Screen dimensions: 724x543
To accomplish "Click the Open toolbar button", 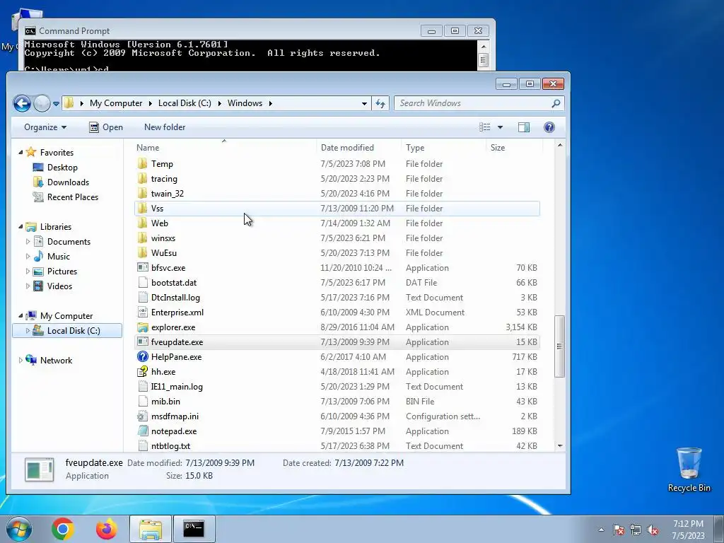I will point(106,127).
